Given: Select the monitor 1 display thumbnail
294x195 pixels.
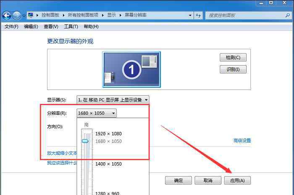Looking at the screenshot, I should point(131,69).
